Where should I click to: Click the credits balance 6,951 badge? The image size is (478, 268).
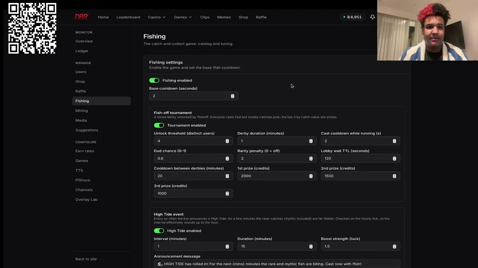pos(352,17)
